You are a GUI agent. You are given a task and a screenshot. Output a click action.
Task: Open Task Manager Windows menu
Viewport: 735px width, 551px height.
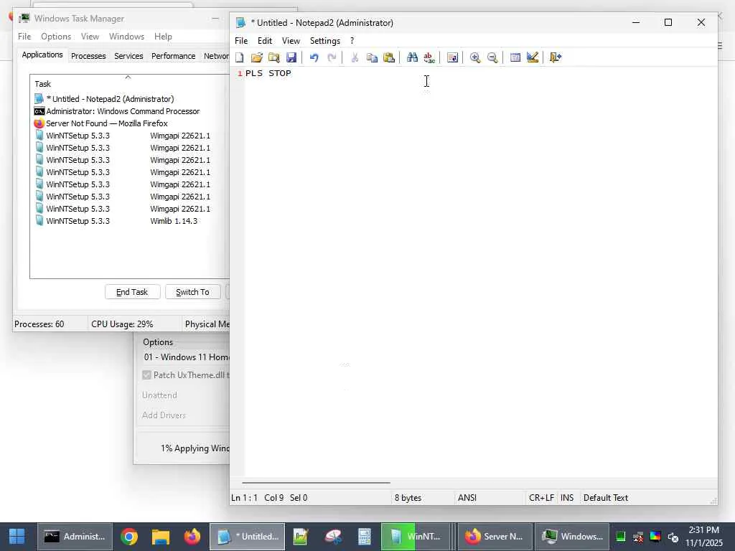[x=126, y=37]
